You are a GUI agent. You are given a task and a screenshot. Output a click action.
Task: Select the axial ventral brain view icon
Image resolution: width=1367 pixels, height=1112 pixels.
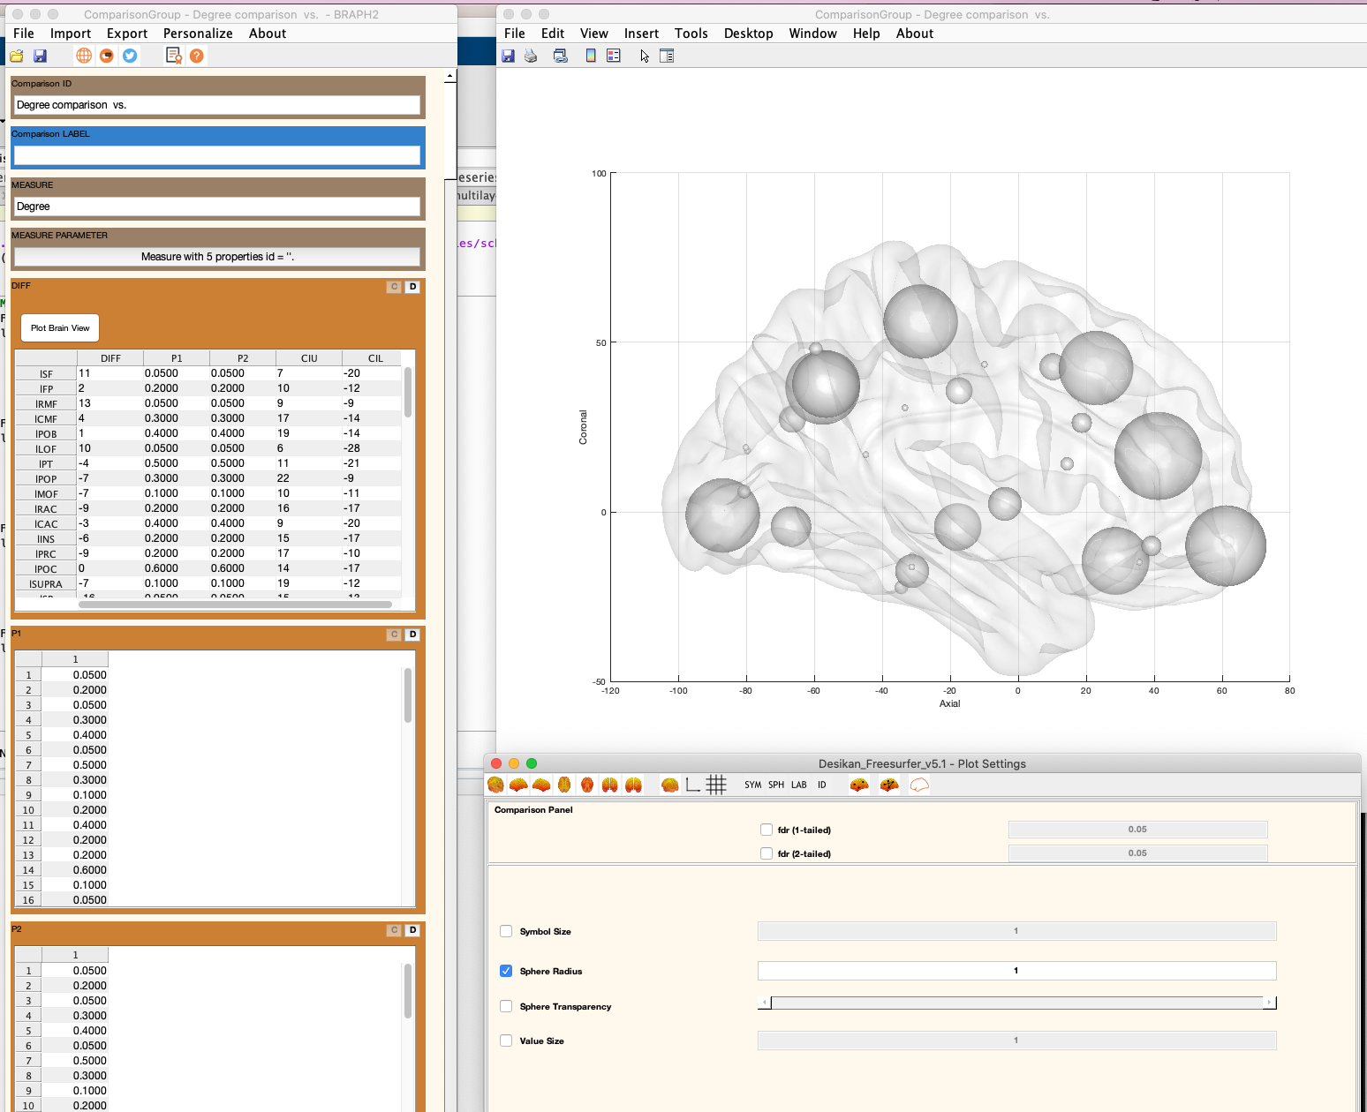587,785
